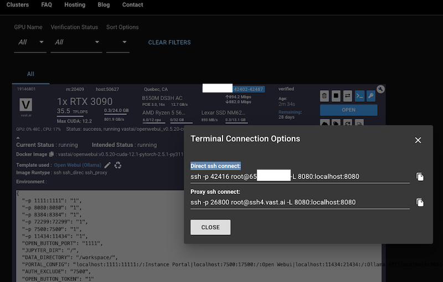Open the Sort Options dropdown
Screen dimensions: 443x282
118,42
